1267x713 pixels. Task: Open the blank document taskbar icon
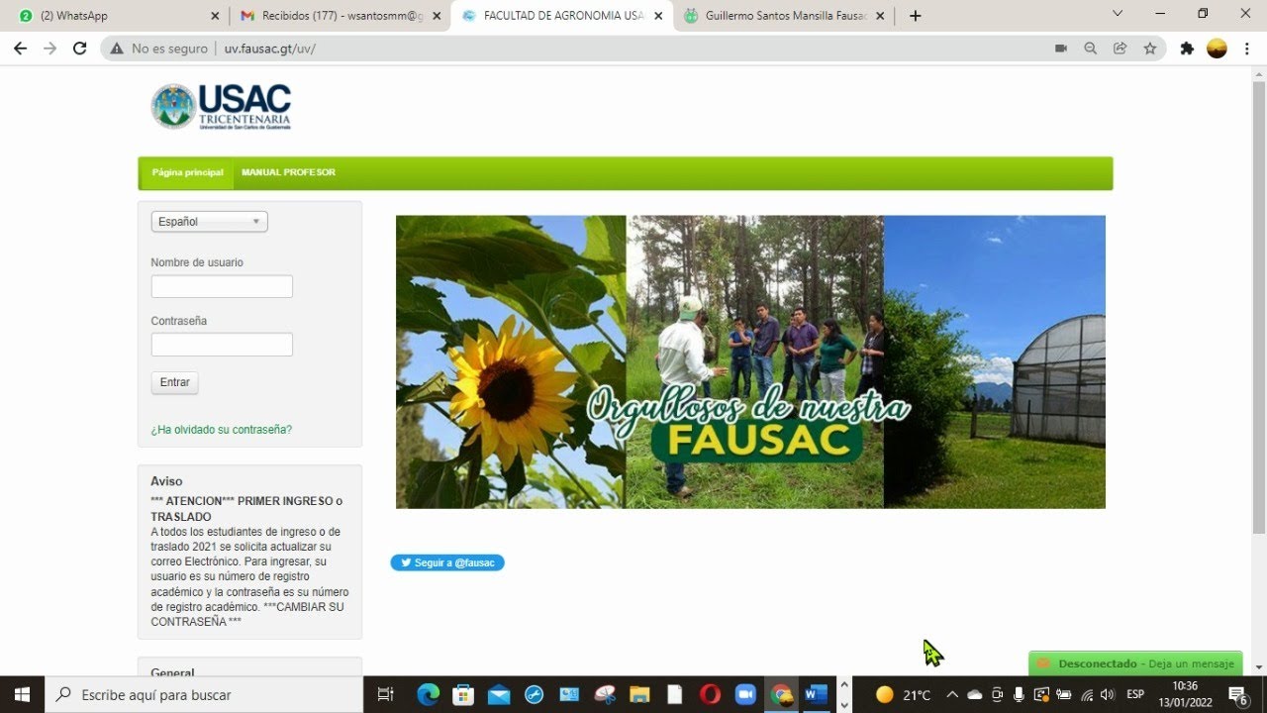click(x=675, y=694)
